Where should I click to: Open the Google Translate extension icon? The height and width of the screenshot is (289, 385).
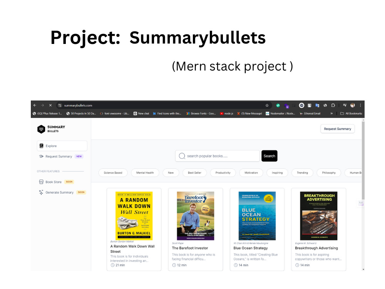coord(317,105)
